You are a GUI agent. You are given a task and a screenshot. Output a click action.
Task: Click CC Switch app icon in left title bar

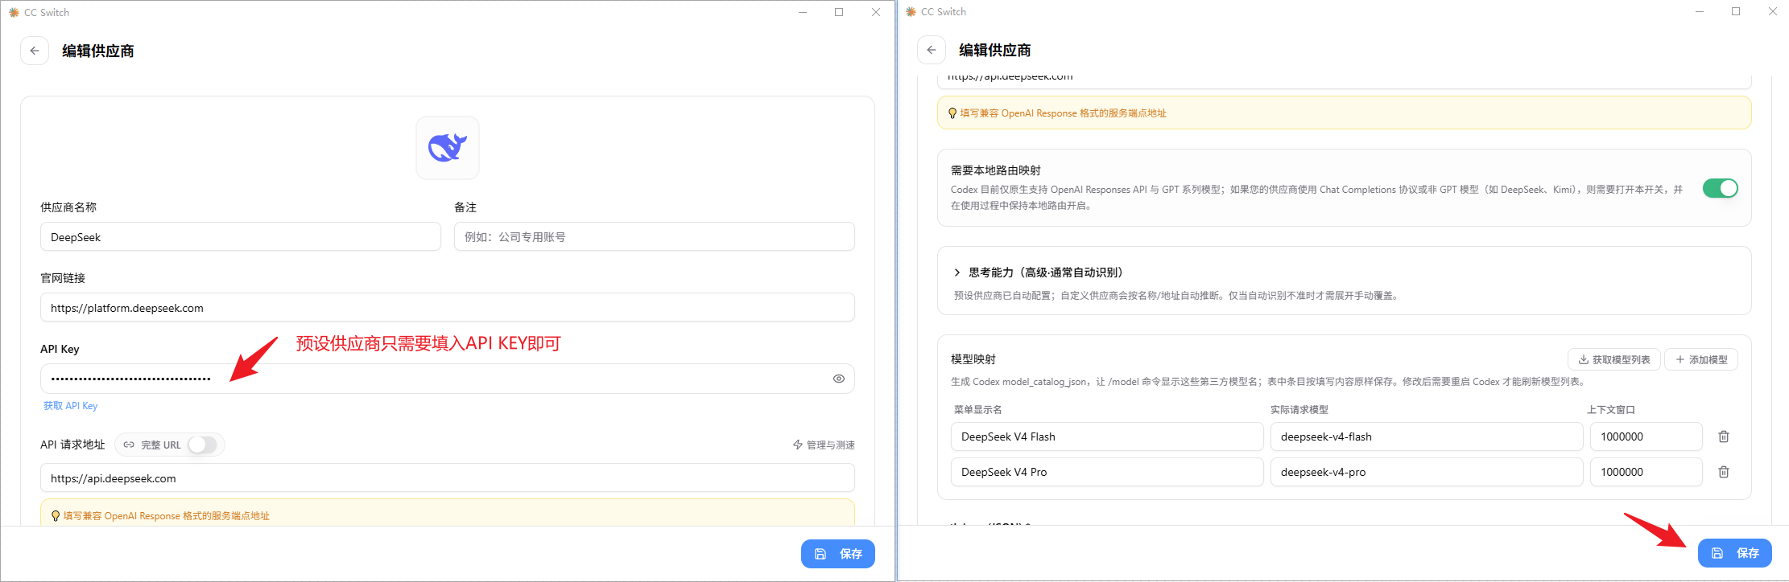[14, 12]
